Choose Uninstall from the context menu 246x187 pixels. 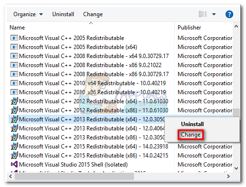point(192,124)
